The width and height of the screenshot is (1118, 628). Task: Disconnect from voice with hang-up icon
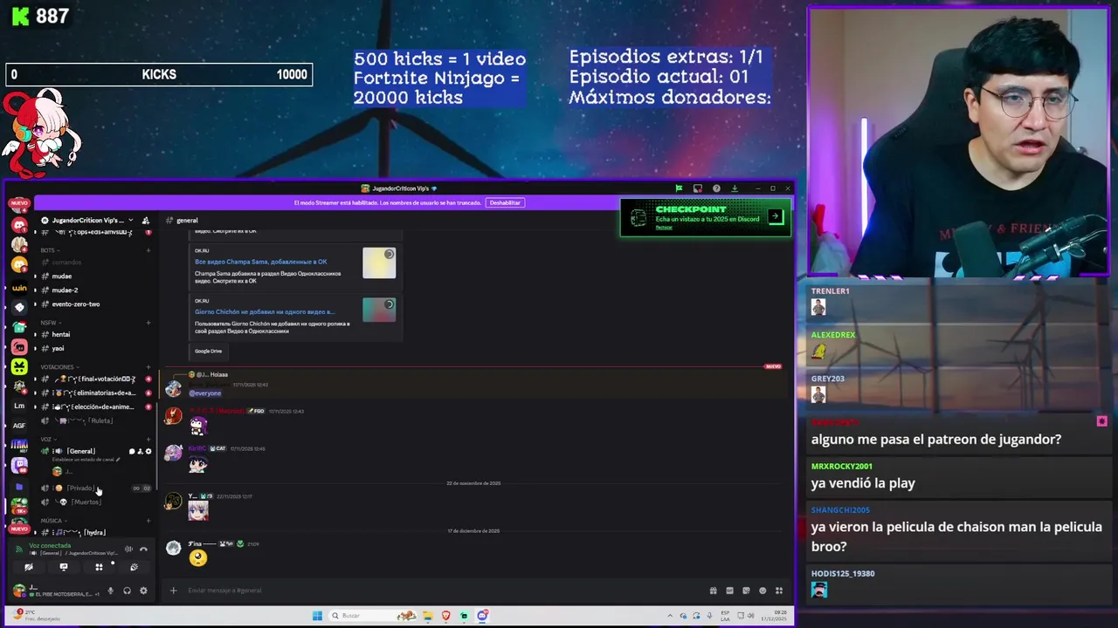pos(143,549)
